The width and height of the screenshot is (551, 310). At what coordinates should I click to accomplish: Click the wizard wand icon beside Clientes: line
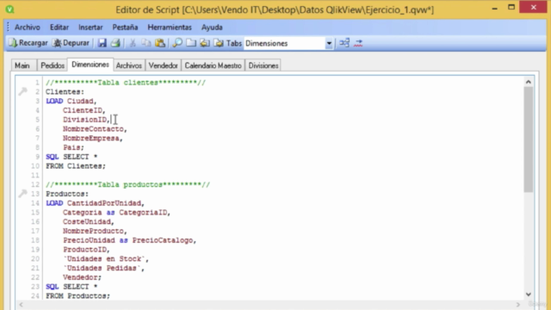(x=22, y=92)
